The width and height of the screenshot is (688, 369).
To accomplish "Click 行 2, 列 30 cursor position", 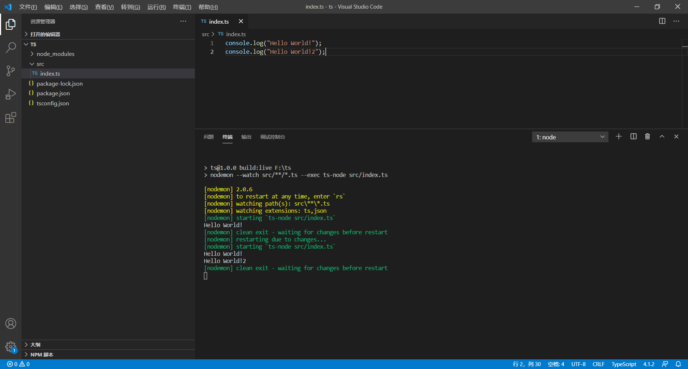I will [x=527, y=364].
